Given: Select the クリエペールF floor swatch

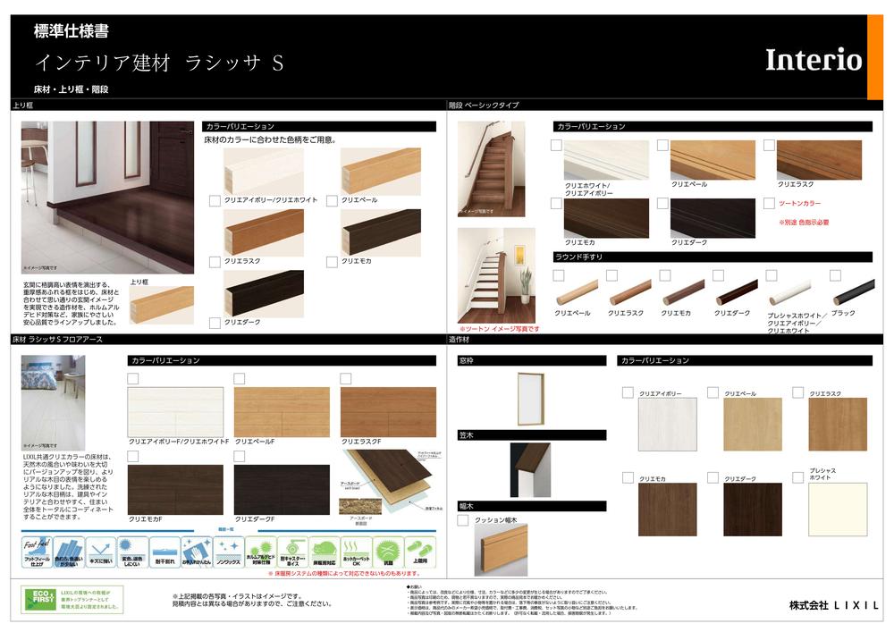Looking at the screenshot, I should click(x=282, y=412).
